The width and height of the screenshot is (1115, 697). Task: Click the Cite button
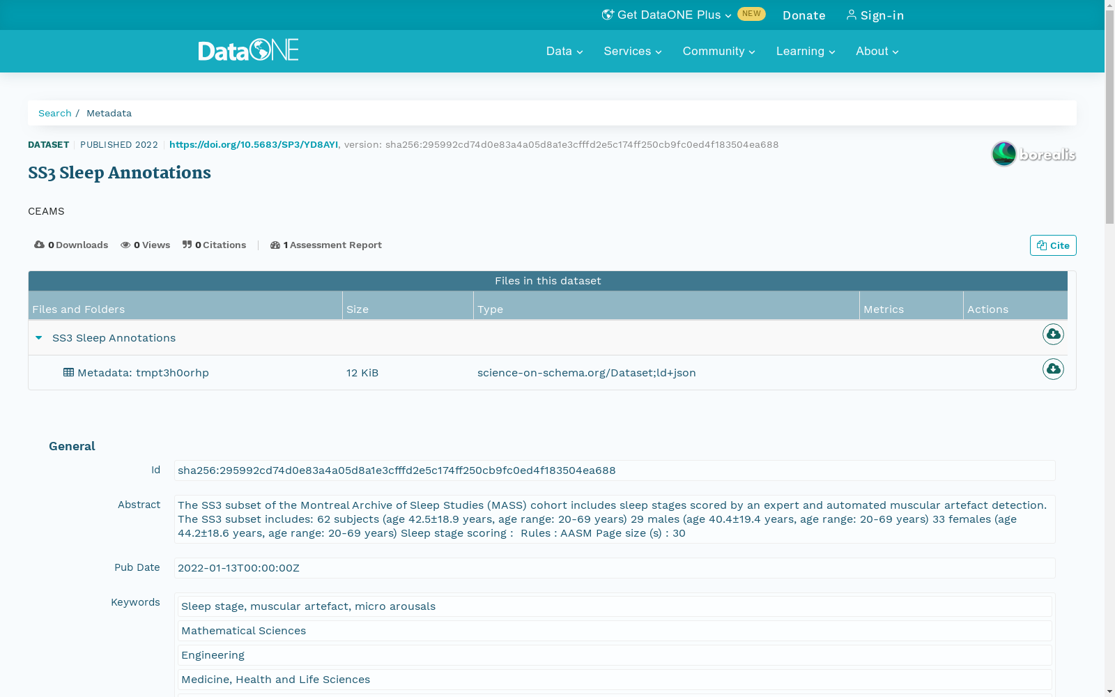1053,245
